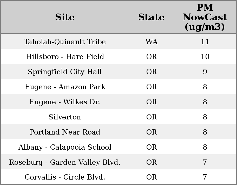
Task: Select the Silverton site cell
Action: point(65,117)
